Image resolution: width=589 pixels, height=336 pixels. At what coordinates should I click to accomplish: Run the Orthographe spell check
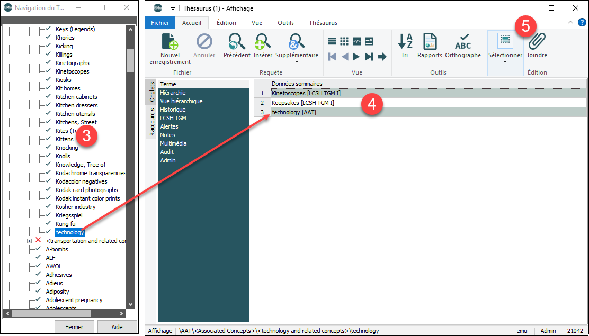click(463, 45)
